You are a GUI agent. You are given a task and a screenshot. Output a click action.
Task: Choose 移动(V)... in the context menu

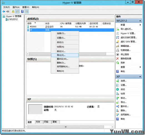click(65, 51)
